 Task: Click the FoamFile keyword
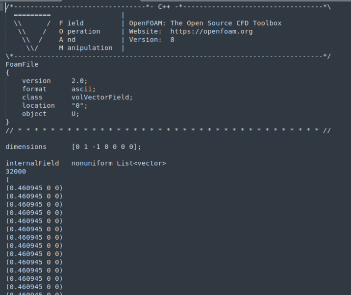click(22, 64)
